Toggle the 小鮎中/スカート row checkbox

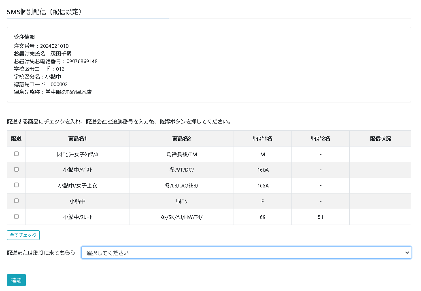coord(16,217)
